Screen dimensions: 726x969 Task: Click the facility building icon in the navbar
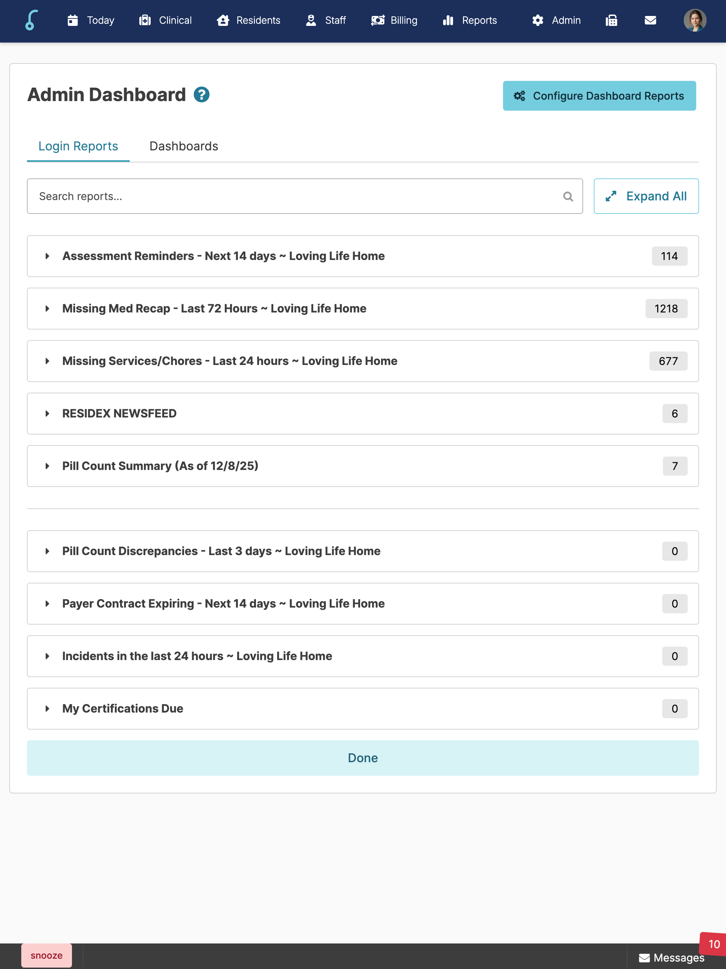611,21
